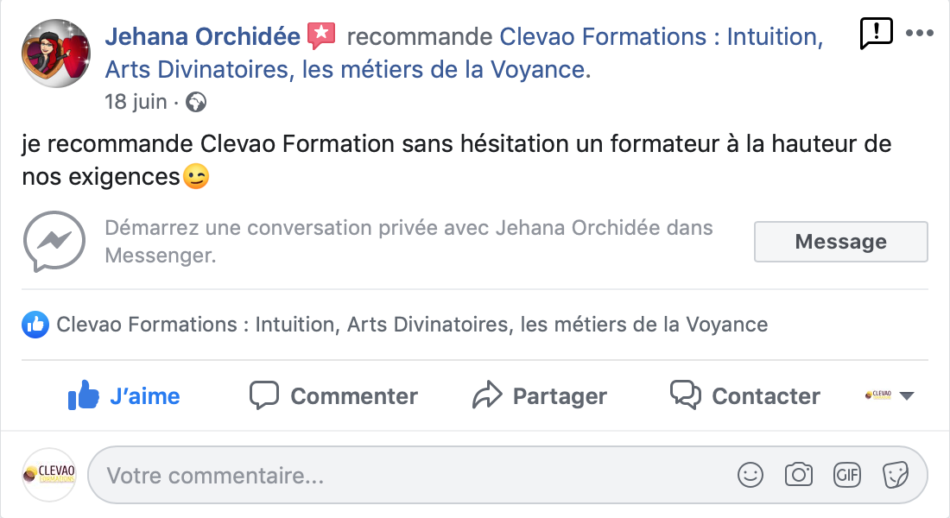Open the Clevao Formations liker name
This screenshot has height=518, width=950.
click(412, 325)
